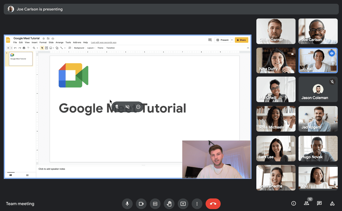The height and width of the screenshot is (211, 342).
Task: Click the Transition button
Action: pos(111,48)
